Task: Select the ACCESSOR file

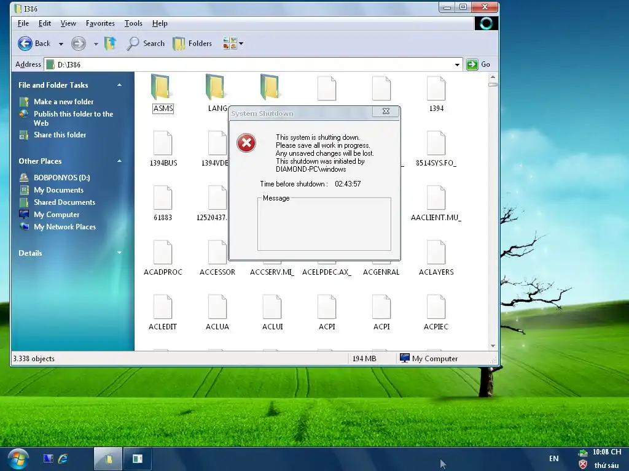Action: coord(217,258)
